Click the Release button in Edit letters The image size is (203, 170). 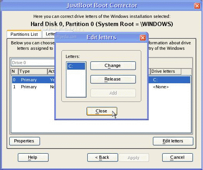(x=113, y=79)
